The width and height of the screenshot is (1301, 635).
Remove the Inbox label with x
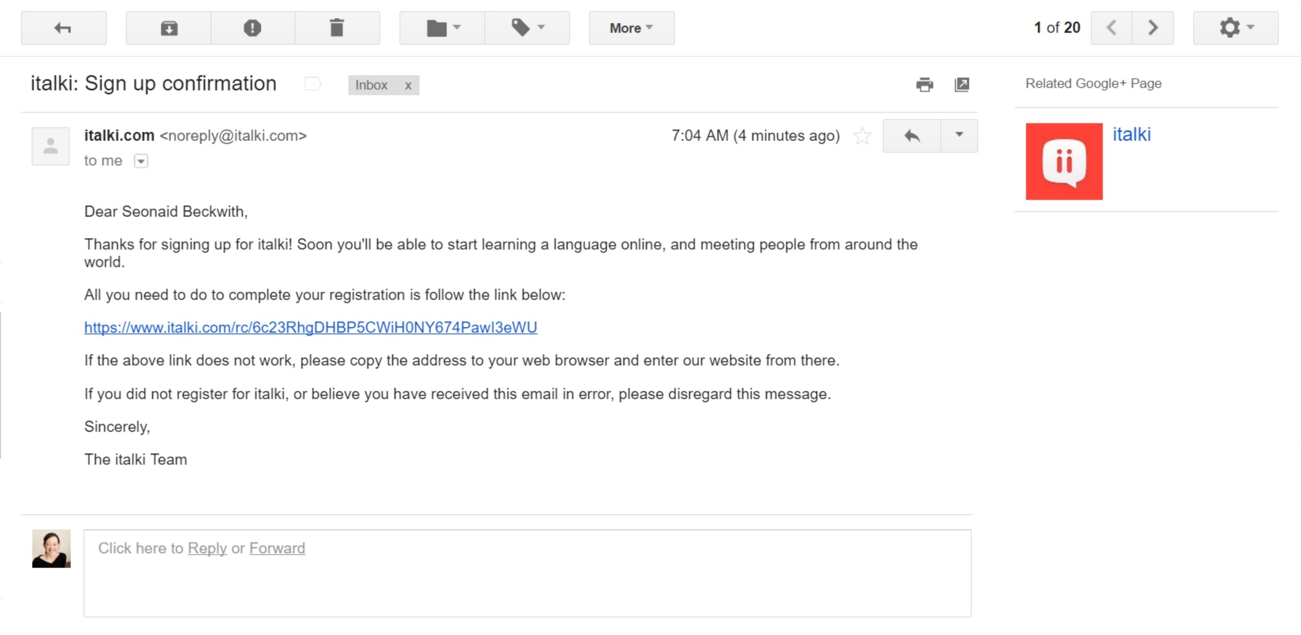pos(408,85)
